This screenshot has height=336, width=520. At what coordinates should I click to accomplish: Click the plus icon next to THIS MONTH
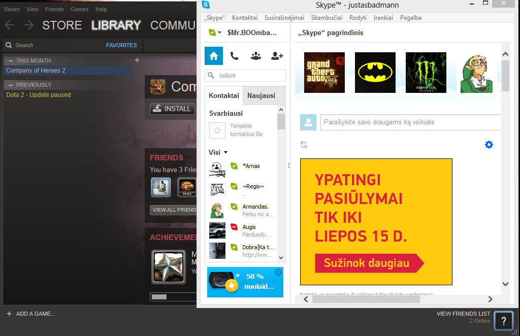point(137,60)
